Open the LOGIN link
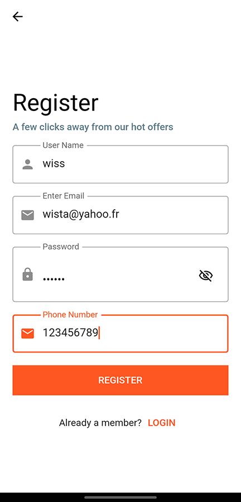The width and height of the screenshot is (241, 502). [x=162, y=423]
